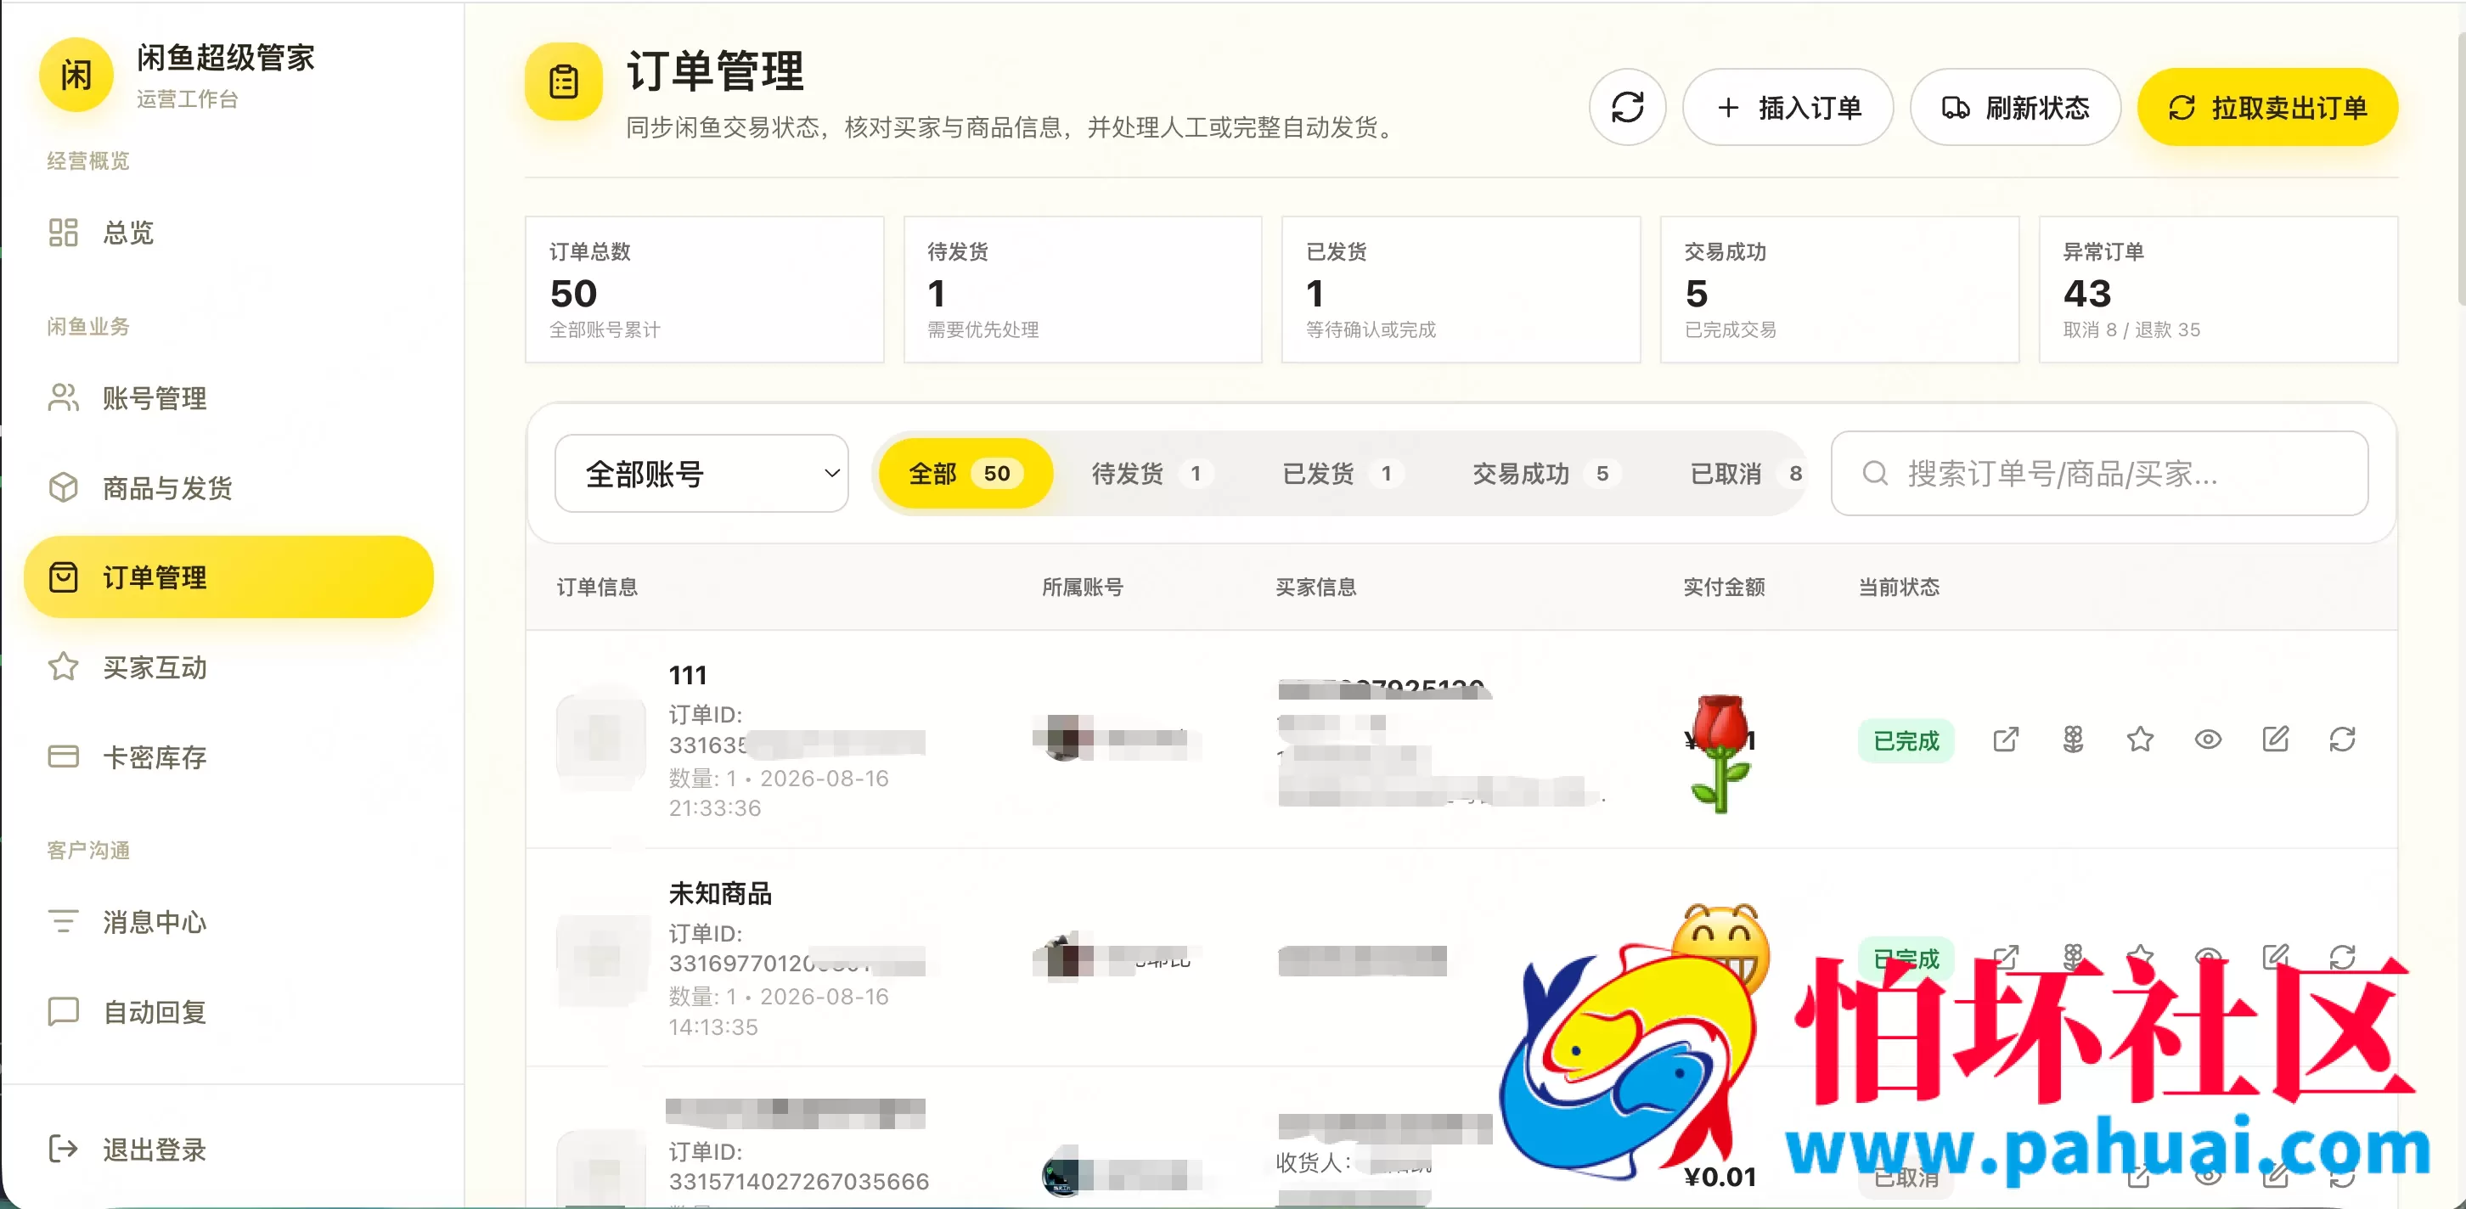Click the 异常订单 43 stat card
The width and height of the screenshot is (2466, 1209).
(2218, 290)
